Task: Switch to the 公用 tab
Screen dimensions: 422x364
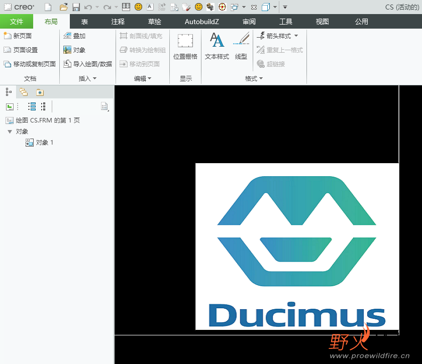Action: click(x=361, y=22)
